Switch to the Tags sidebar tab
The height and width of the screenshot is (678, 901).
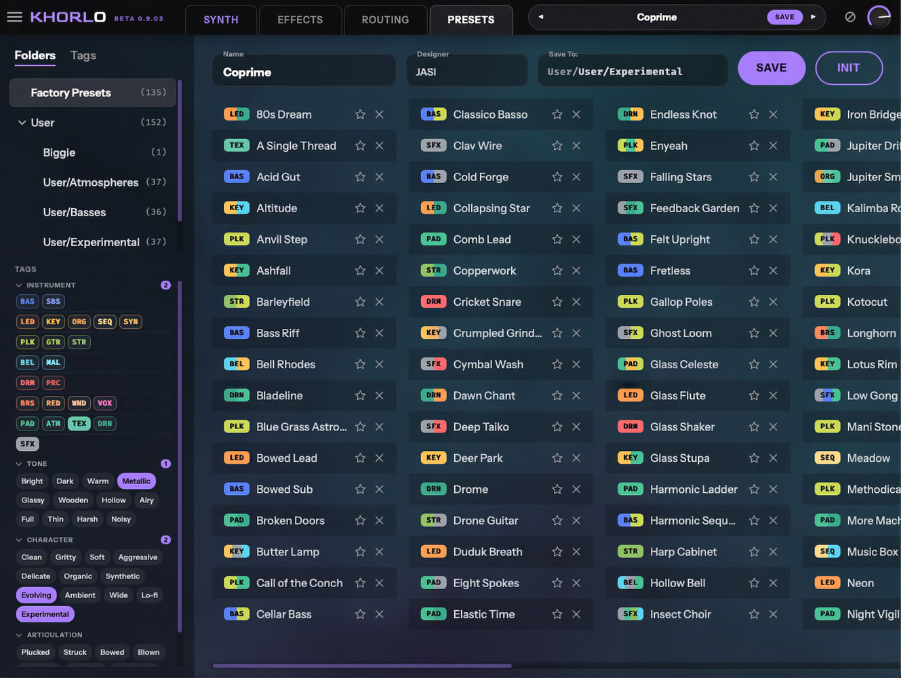tap(83, 56)
